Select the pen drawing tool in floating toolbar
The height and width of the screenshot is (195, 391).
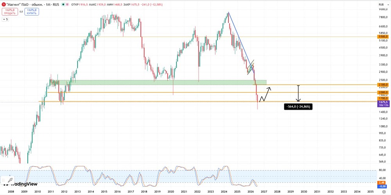10,180
